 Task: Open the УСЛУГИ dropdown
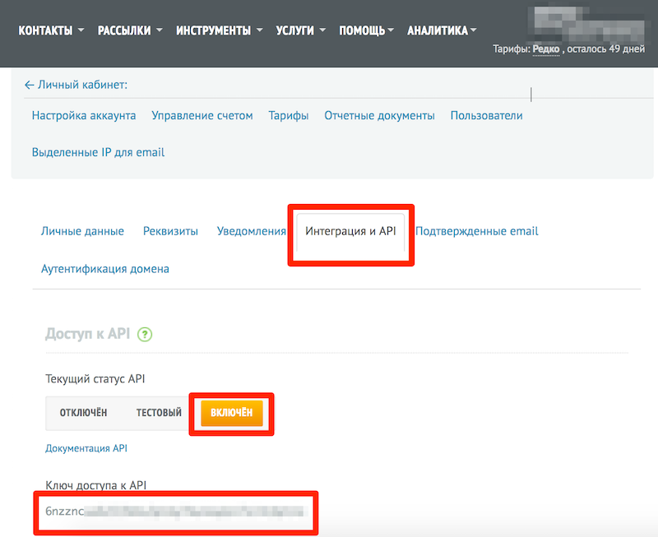[300, 30]
